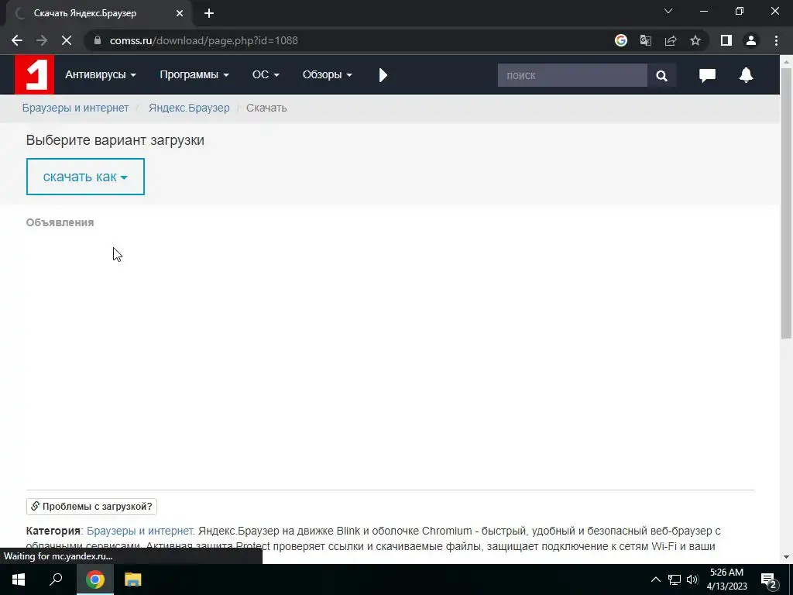Open the Windows Start menu

(x=19, y=580)
